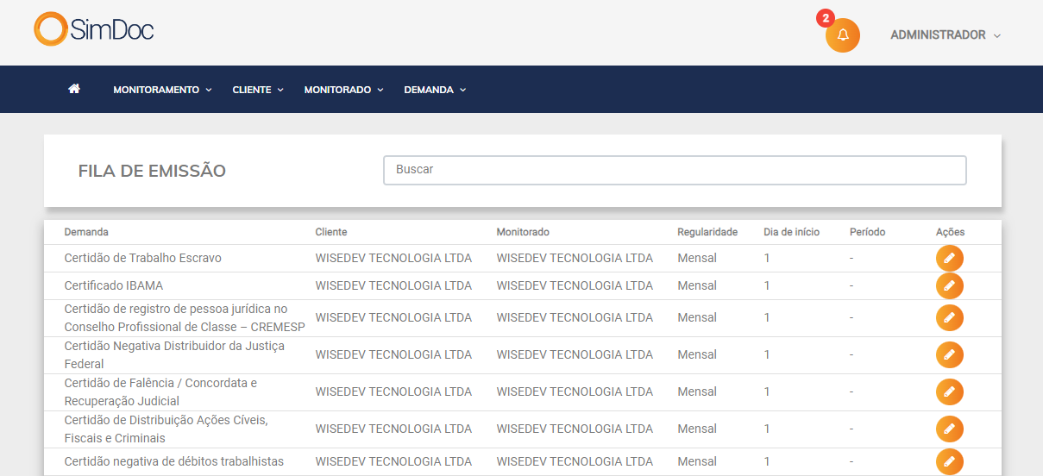Edit the Certidão de Falência / Concordata row
This screenshot has height=476, width=1043.
[x=949, y=392]
